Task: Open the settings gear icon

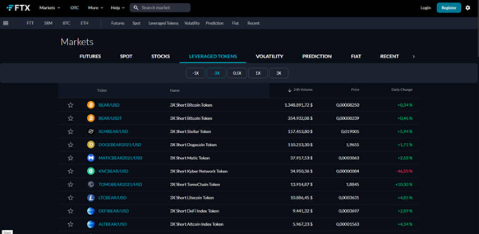Action: pos(468,8)
